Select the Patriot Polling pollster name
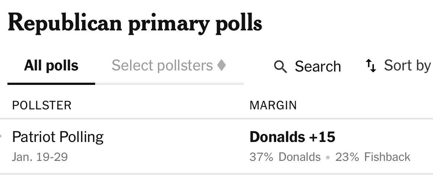Screen dimensions: 433x175 click(x=58, y=137)
